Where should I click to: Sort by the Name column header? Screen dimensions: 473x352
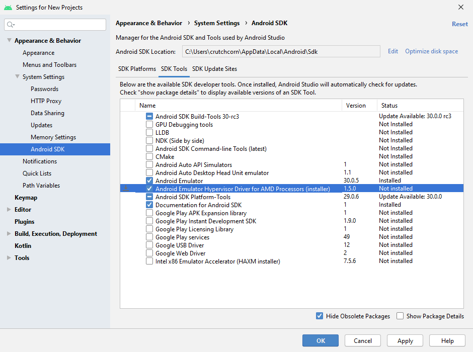click(239, 106)
